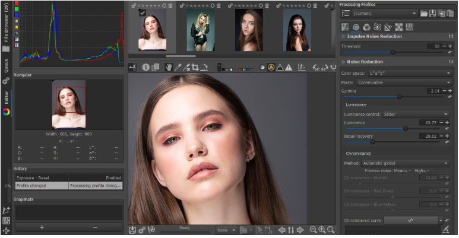Show image info overlay icon
Screen dimensions: 459x238
coord(146,67)
